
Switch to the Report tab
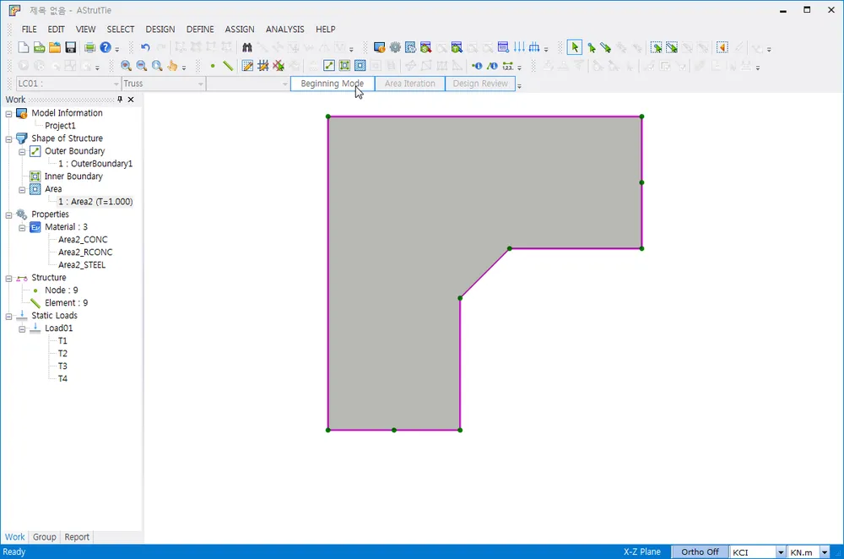tap(77, 537)
